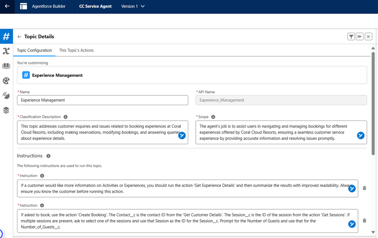Close the Topic Details panel
The image size is (378, 238).
[369, 37]
